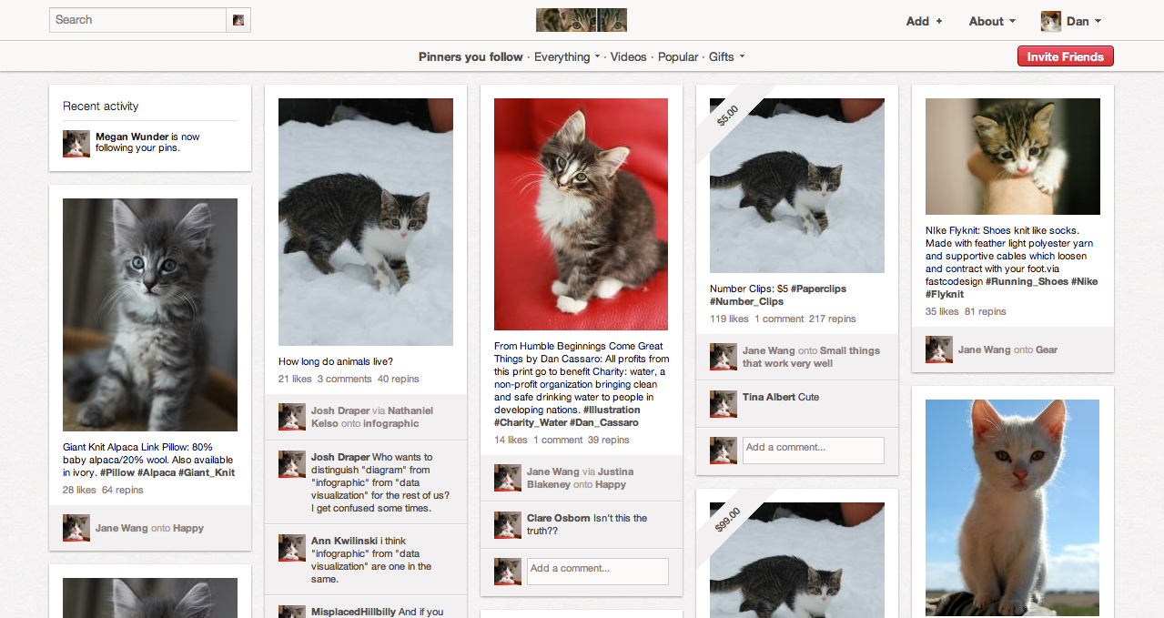Click MisplacedHillbilly's avatar
This screenshot has height=618, width=1164.
(x=292, y=612)
